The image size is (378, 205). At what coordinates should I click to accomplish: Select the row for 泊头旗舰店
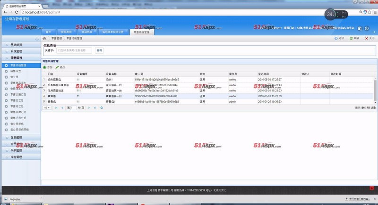click(x=208, y=80)
